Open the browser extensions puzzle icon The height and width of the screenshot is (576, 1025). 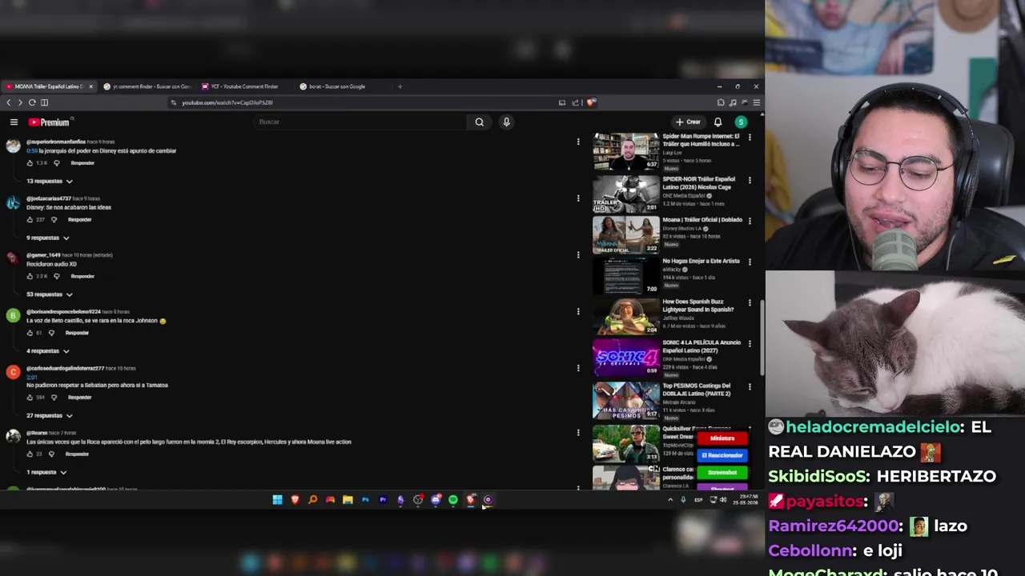click(721, 102)
